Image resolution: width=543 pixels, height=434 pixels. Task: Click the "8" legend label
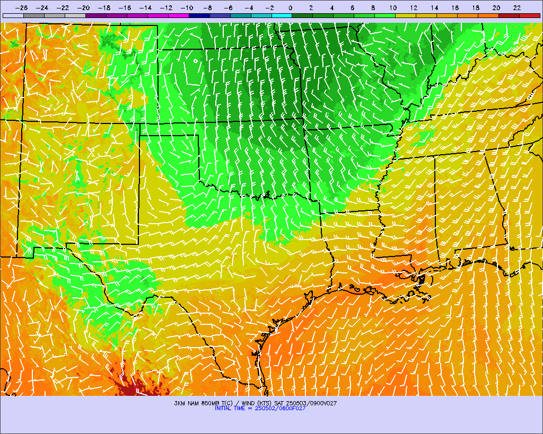[x=373, y=7]
